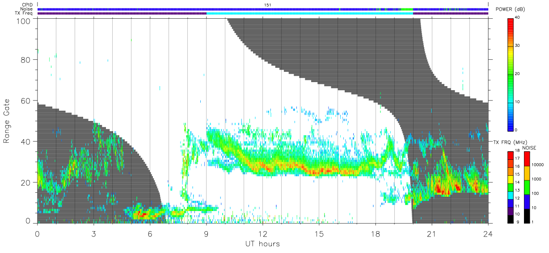The image size is (549, 253).
Task: Click the "12" label on TX FRQ legend
Action: 518,198
